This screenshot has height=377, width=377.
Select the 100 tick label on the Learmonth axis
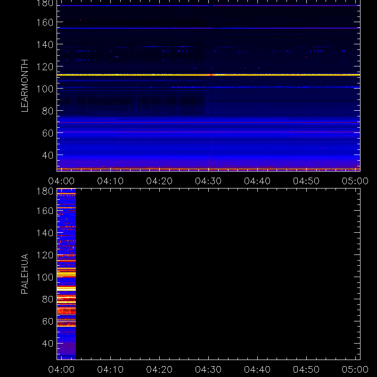[45, 89]
